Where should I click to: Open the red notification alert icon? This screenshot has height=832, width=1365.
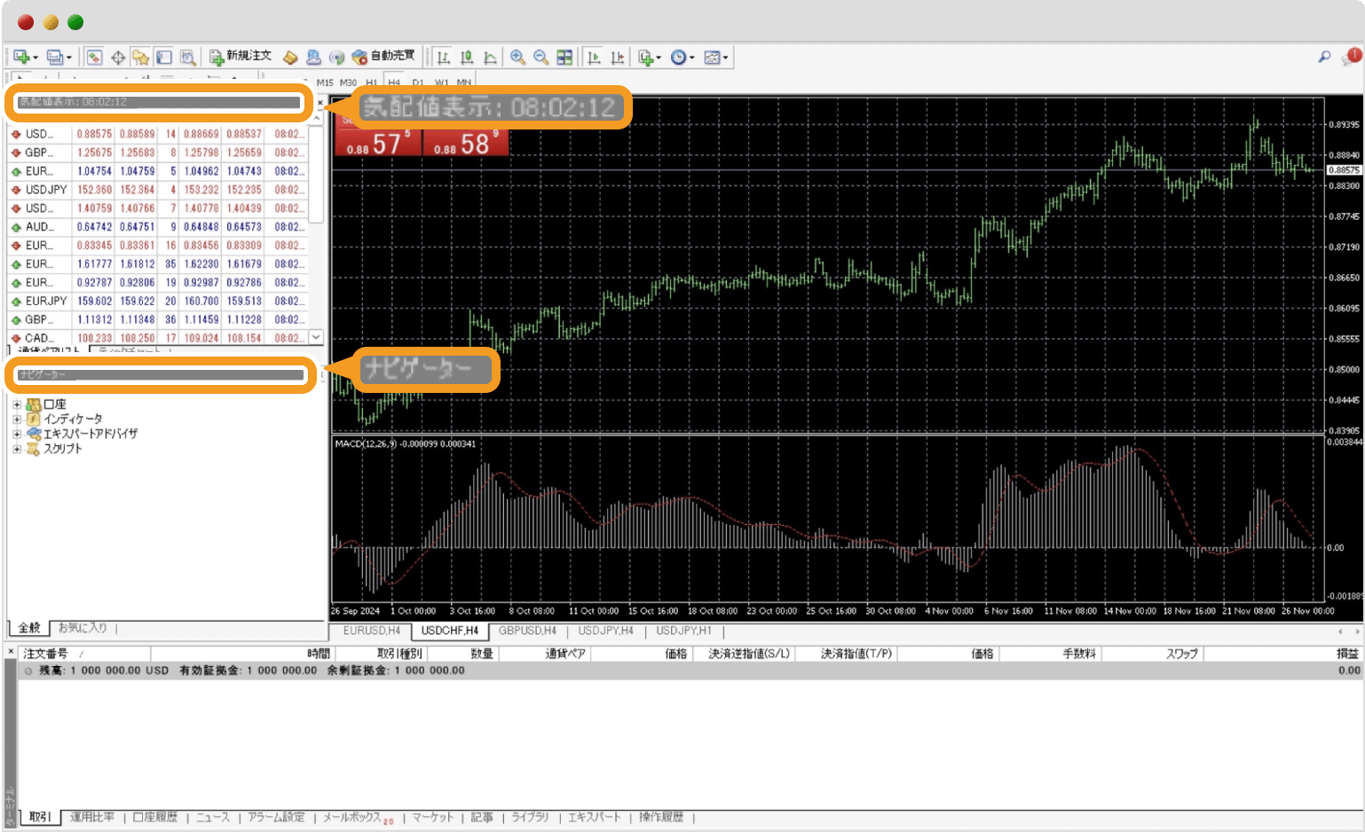pyautogui.click(x=1353, y=56)
